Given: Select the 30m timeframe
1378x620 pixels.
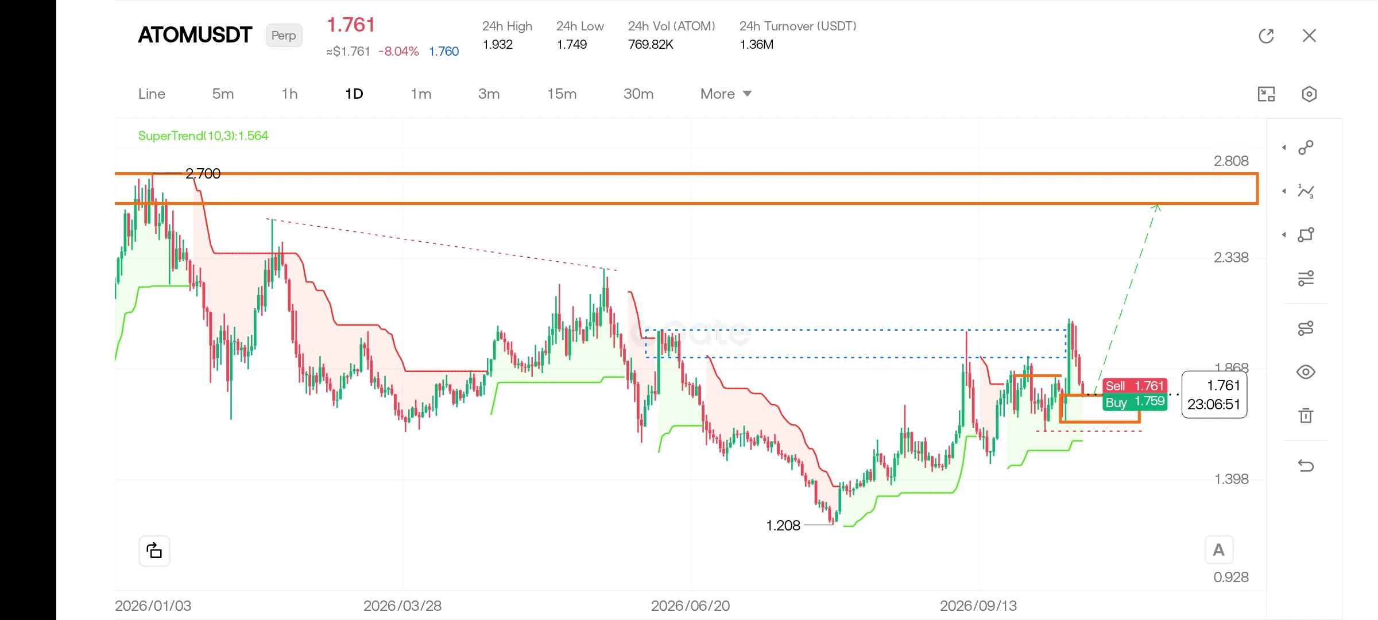Looking at the screenshot, I should click(x=638, y=94).
